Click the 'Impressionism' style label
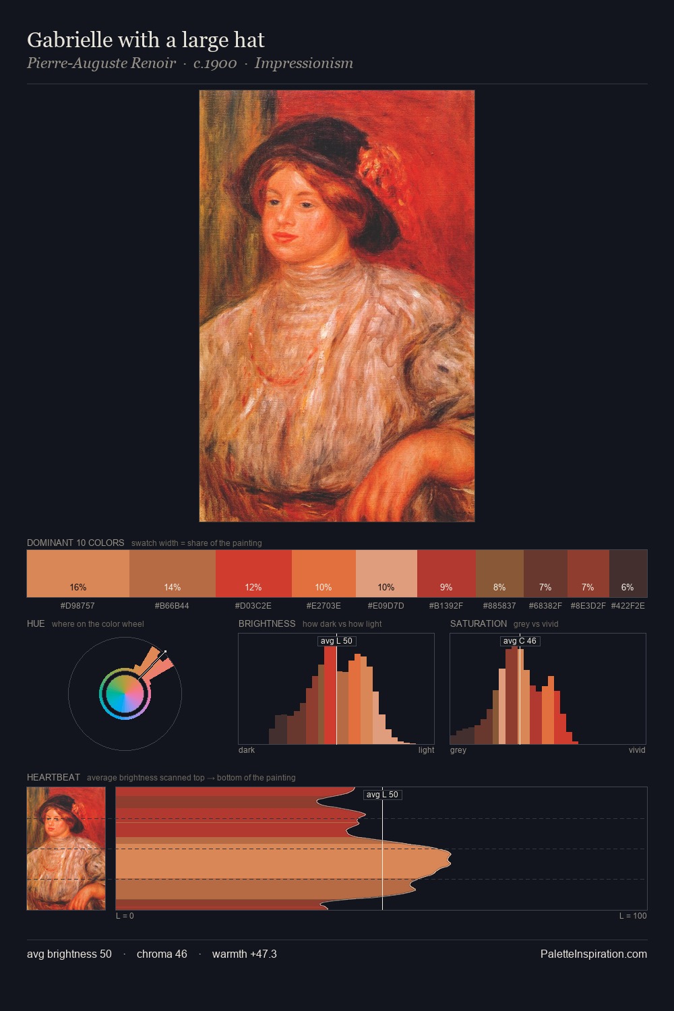 [x=304, y=63]
